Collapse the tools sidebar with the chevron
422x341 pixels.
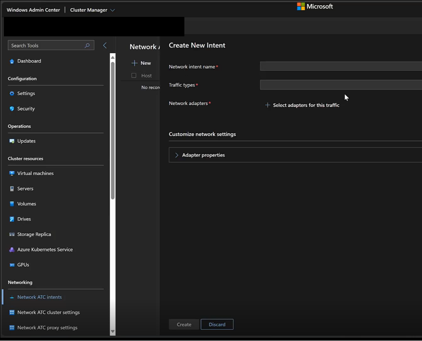coord(105,45)
